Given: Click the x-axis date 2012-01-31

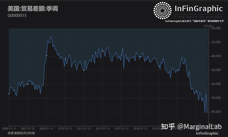Looking at the screenshot, I should pyautogui.click(x=84, y=129).
